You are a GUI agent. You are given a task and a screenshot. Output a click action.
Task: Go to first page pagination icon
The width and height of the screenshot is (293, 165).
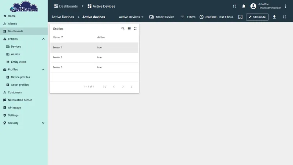(105, 87)
